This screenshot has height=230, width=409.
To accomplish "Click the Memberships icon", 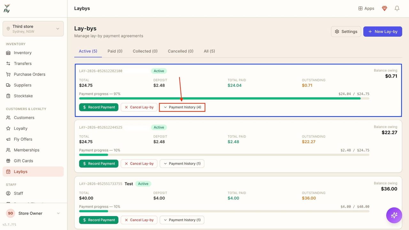I will (8, 150).
